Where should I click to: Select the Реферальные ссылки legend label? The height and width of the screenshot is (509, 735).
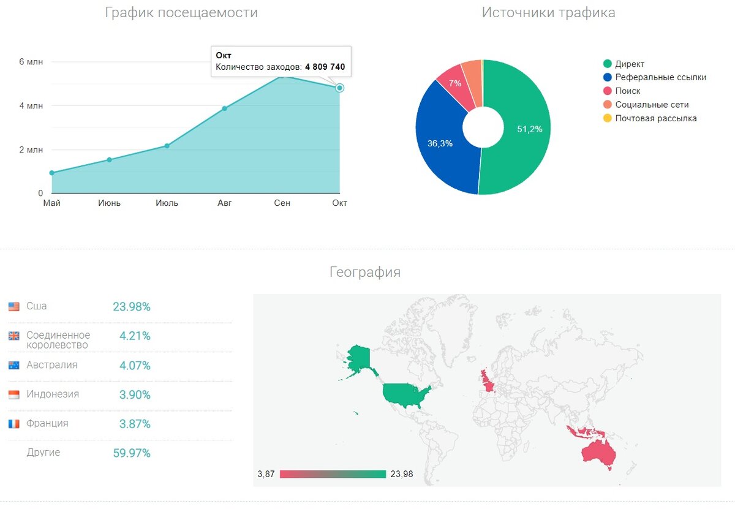(x=661, y=77)
